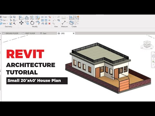The height and width of the screenshot is (116, 155).
Task: Expand the Measure tool dropdown arrow
Action: (67, 23)
